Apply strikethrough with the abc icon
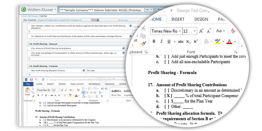 [x=180, y=41]
